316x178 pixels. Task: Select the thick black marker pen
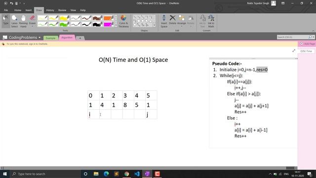98,24
